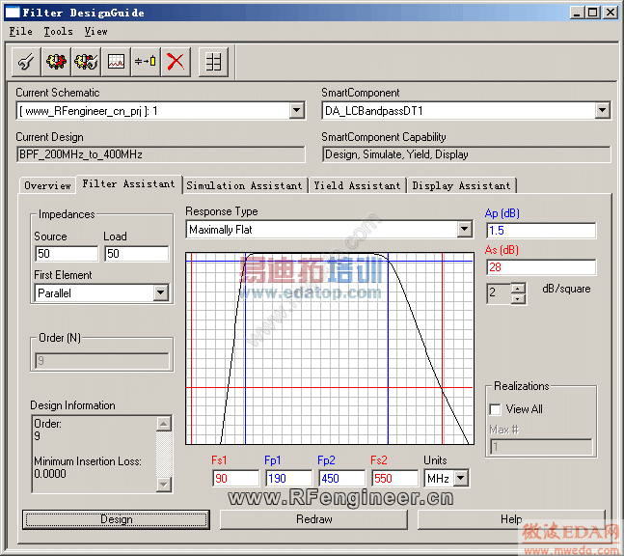The height and width of the screenshot is (556, 624).
Task: Click the Fs1 frequency field
Action: [x=235, y=479]
